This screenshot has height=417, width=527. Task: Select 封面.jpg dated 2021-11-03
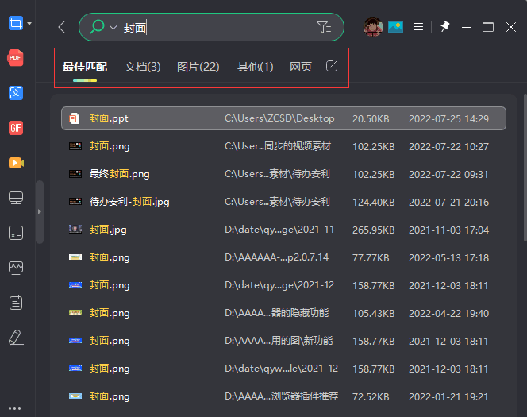click(x=283, y=230)
